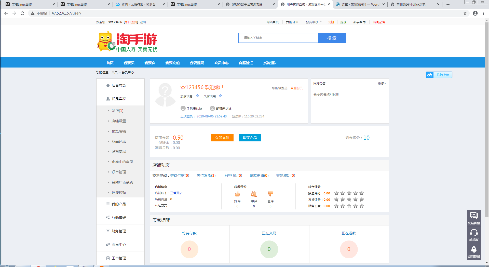Viewport: 489px width, 267px height.
Task: Open 我要买 in the blue nav bar
Action: [x=129, y=63]
